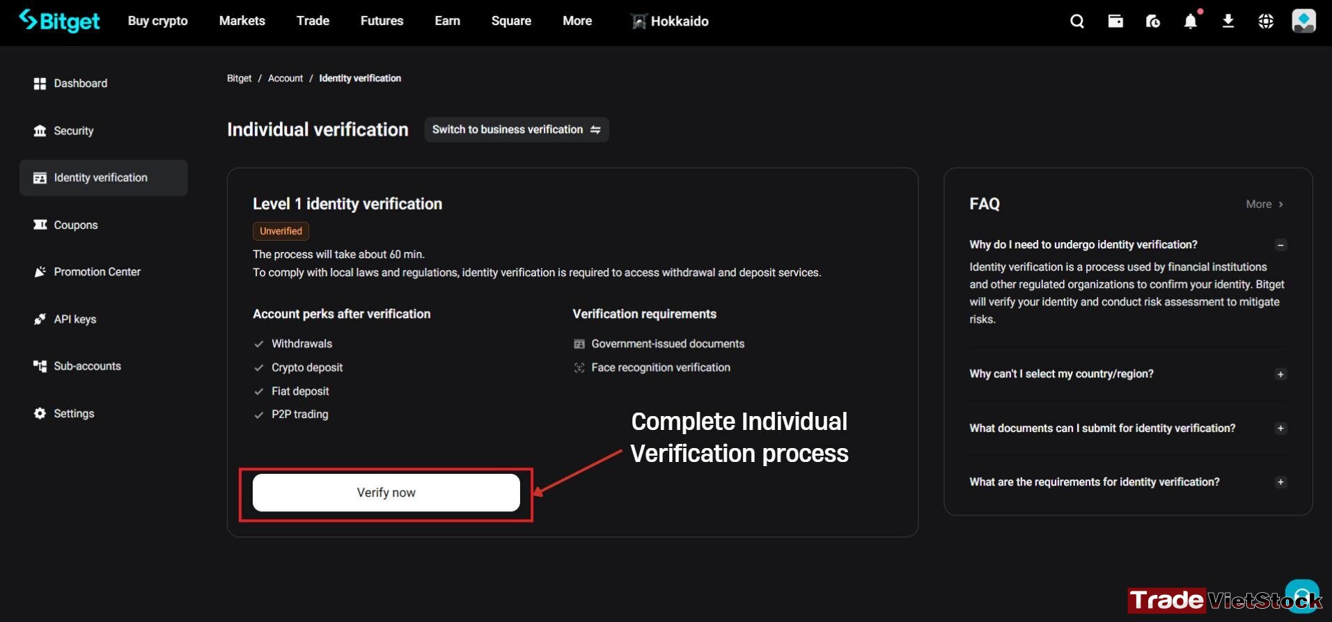Click 'Identity verification' breadcrumb text
Viewport: 1332px width, 622px height.
pos(360,78)
